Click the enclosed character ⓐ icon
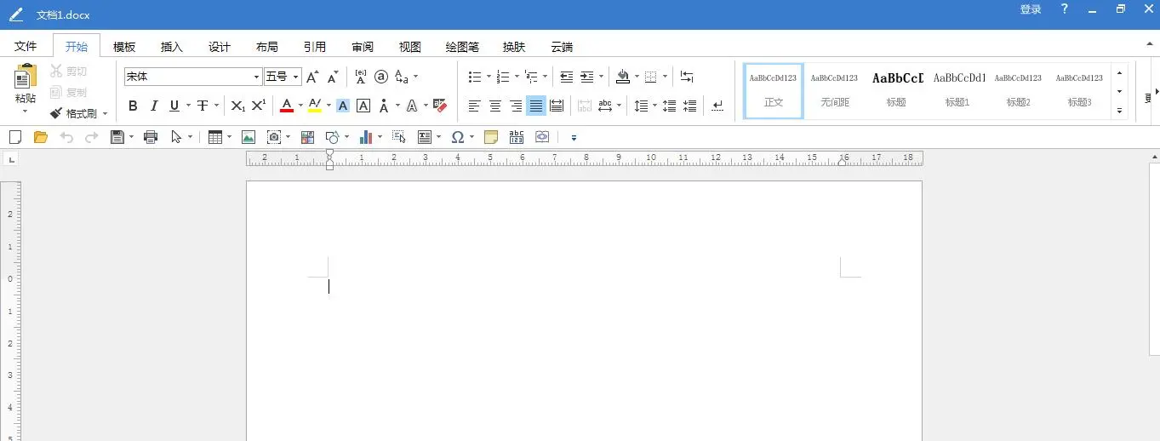 [381, 77]
